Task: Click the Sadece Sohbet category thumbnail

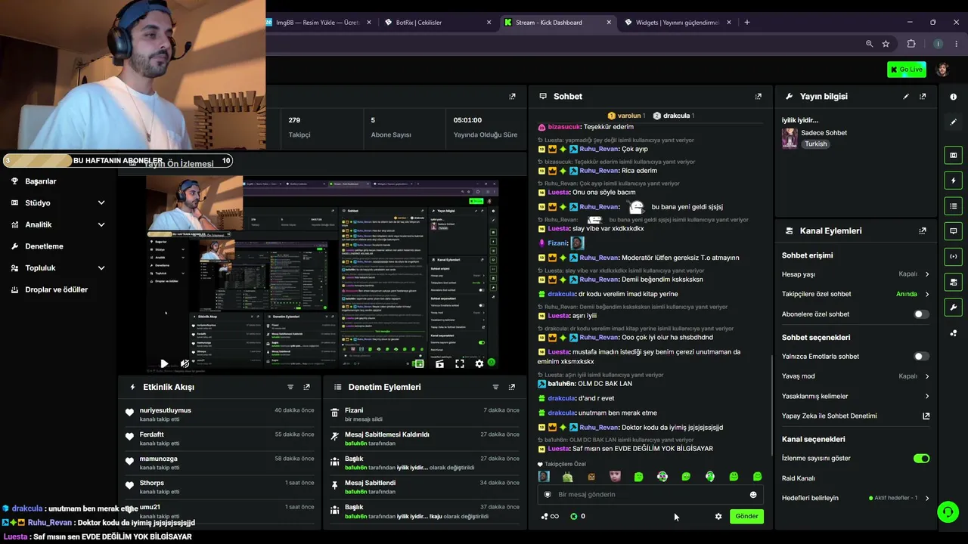Action: (x=790, y=138)
